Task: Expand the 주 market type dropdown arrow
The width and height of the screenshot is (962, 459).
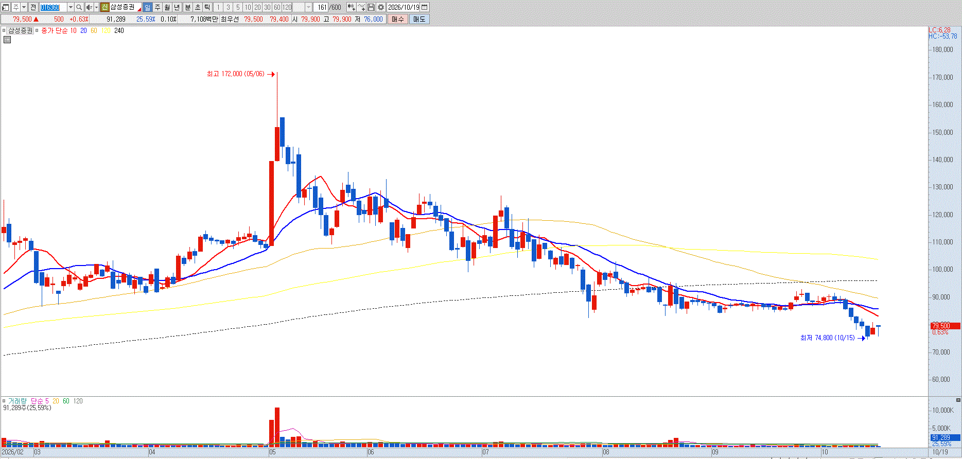Action: coord(24,7)
